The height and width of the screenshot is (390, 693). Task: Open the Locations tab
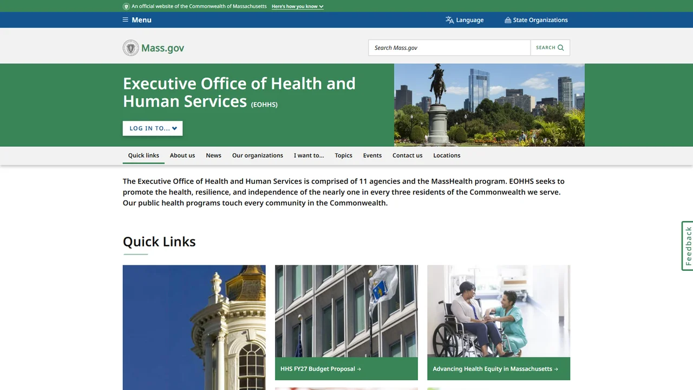[x=447, y=155]
